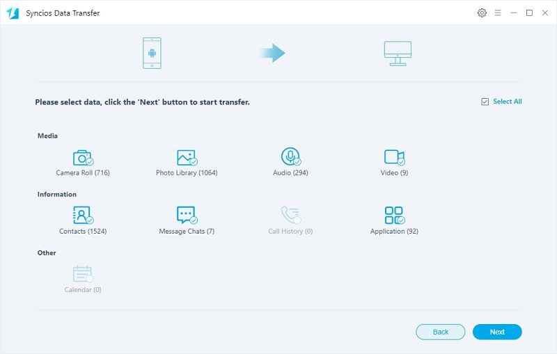This screenshot has width=557, height=354.
Task: Click the Calendar (0) label
Action: (83, 290)
